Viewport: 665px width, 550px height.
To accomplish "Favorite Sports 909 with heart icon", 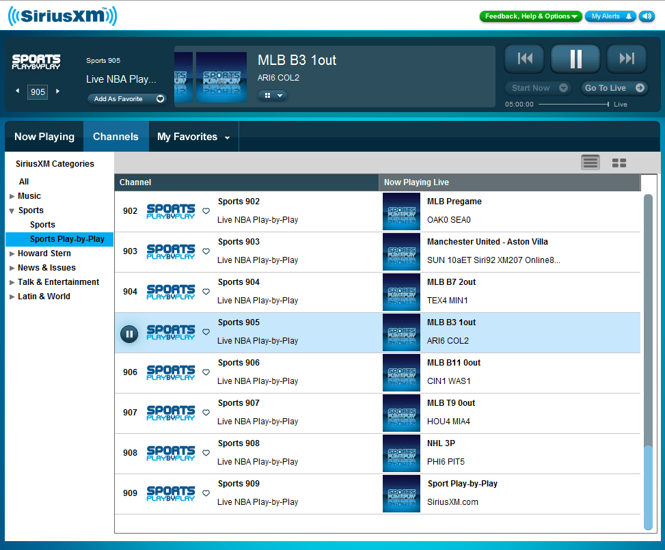I will (206, 493).
